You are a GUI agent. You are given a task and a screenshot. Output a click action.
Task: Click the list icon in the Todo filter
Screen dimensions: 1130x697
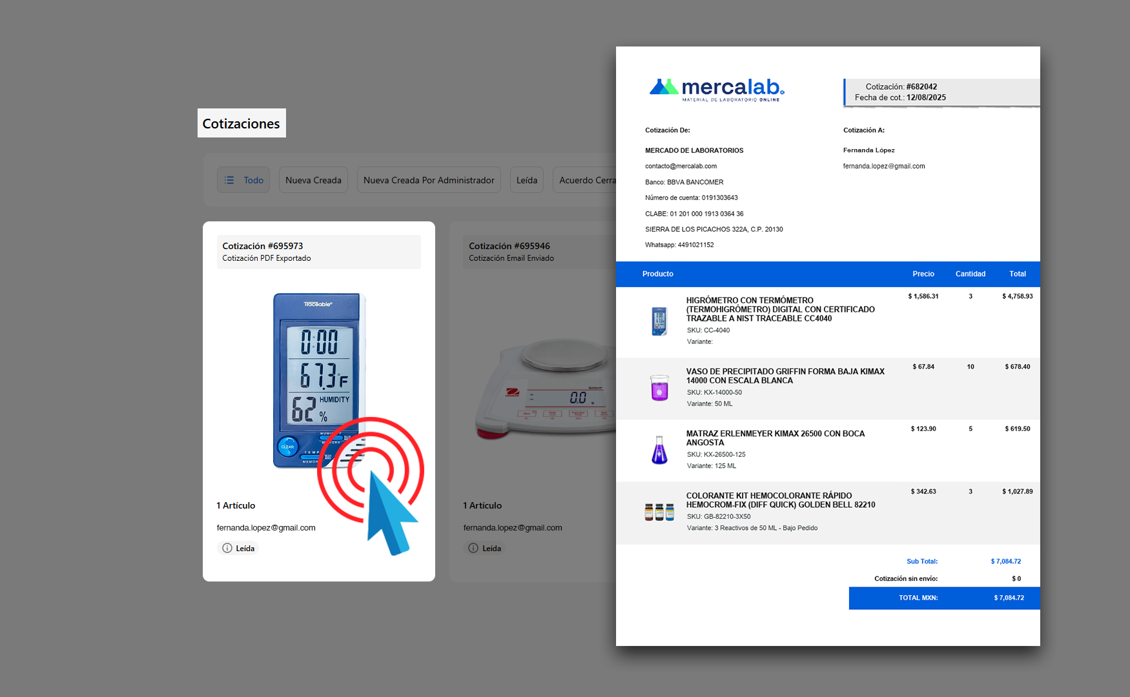(x=229, y=180)
